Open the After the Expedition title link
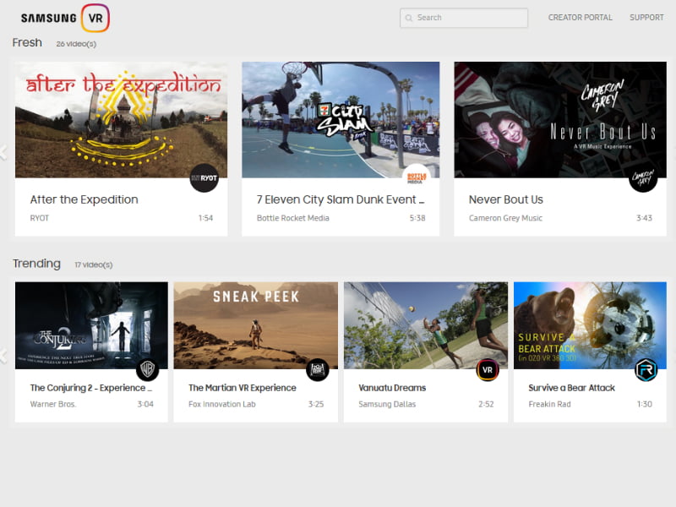 84,199
